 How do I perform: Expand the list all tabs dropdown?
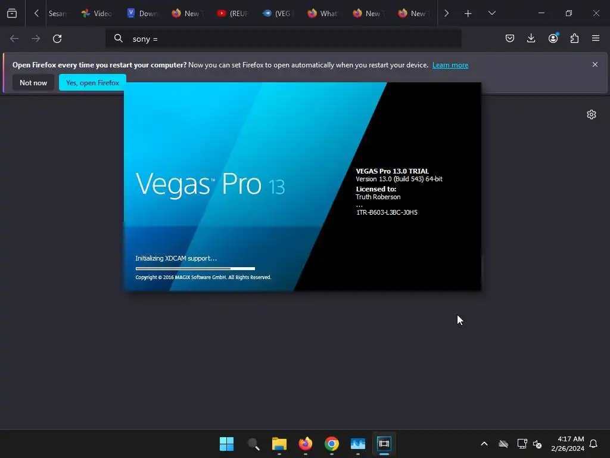(491, 13)
